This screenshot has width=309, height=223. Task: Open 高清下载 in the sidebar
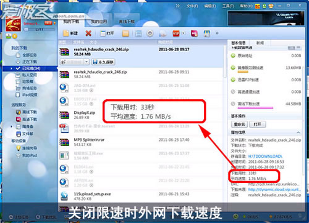[x=27, y=120]
